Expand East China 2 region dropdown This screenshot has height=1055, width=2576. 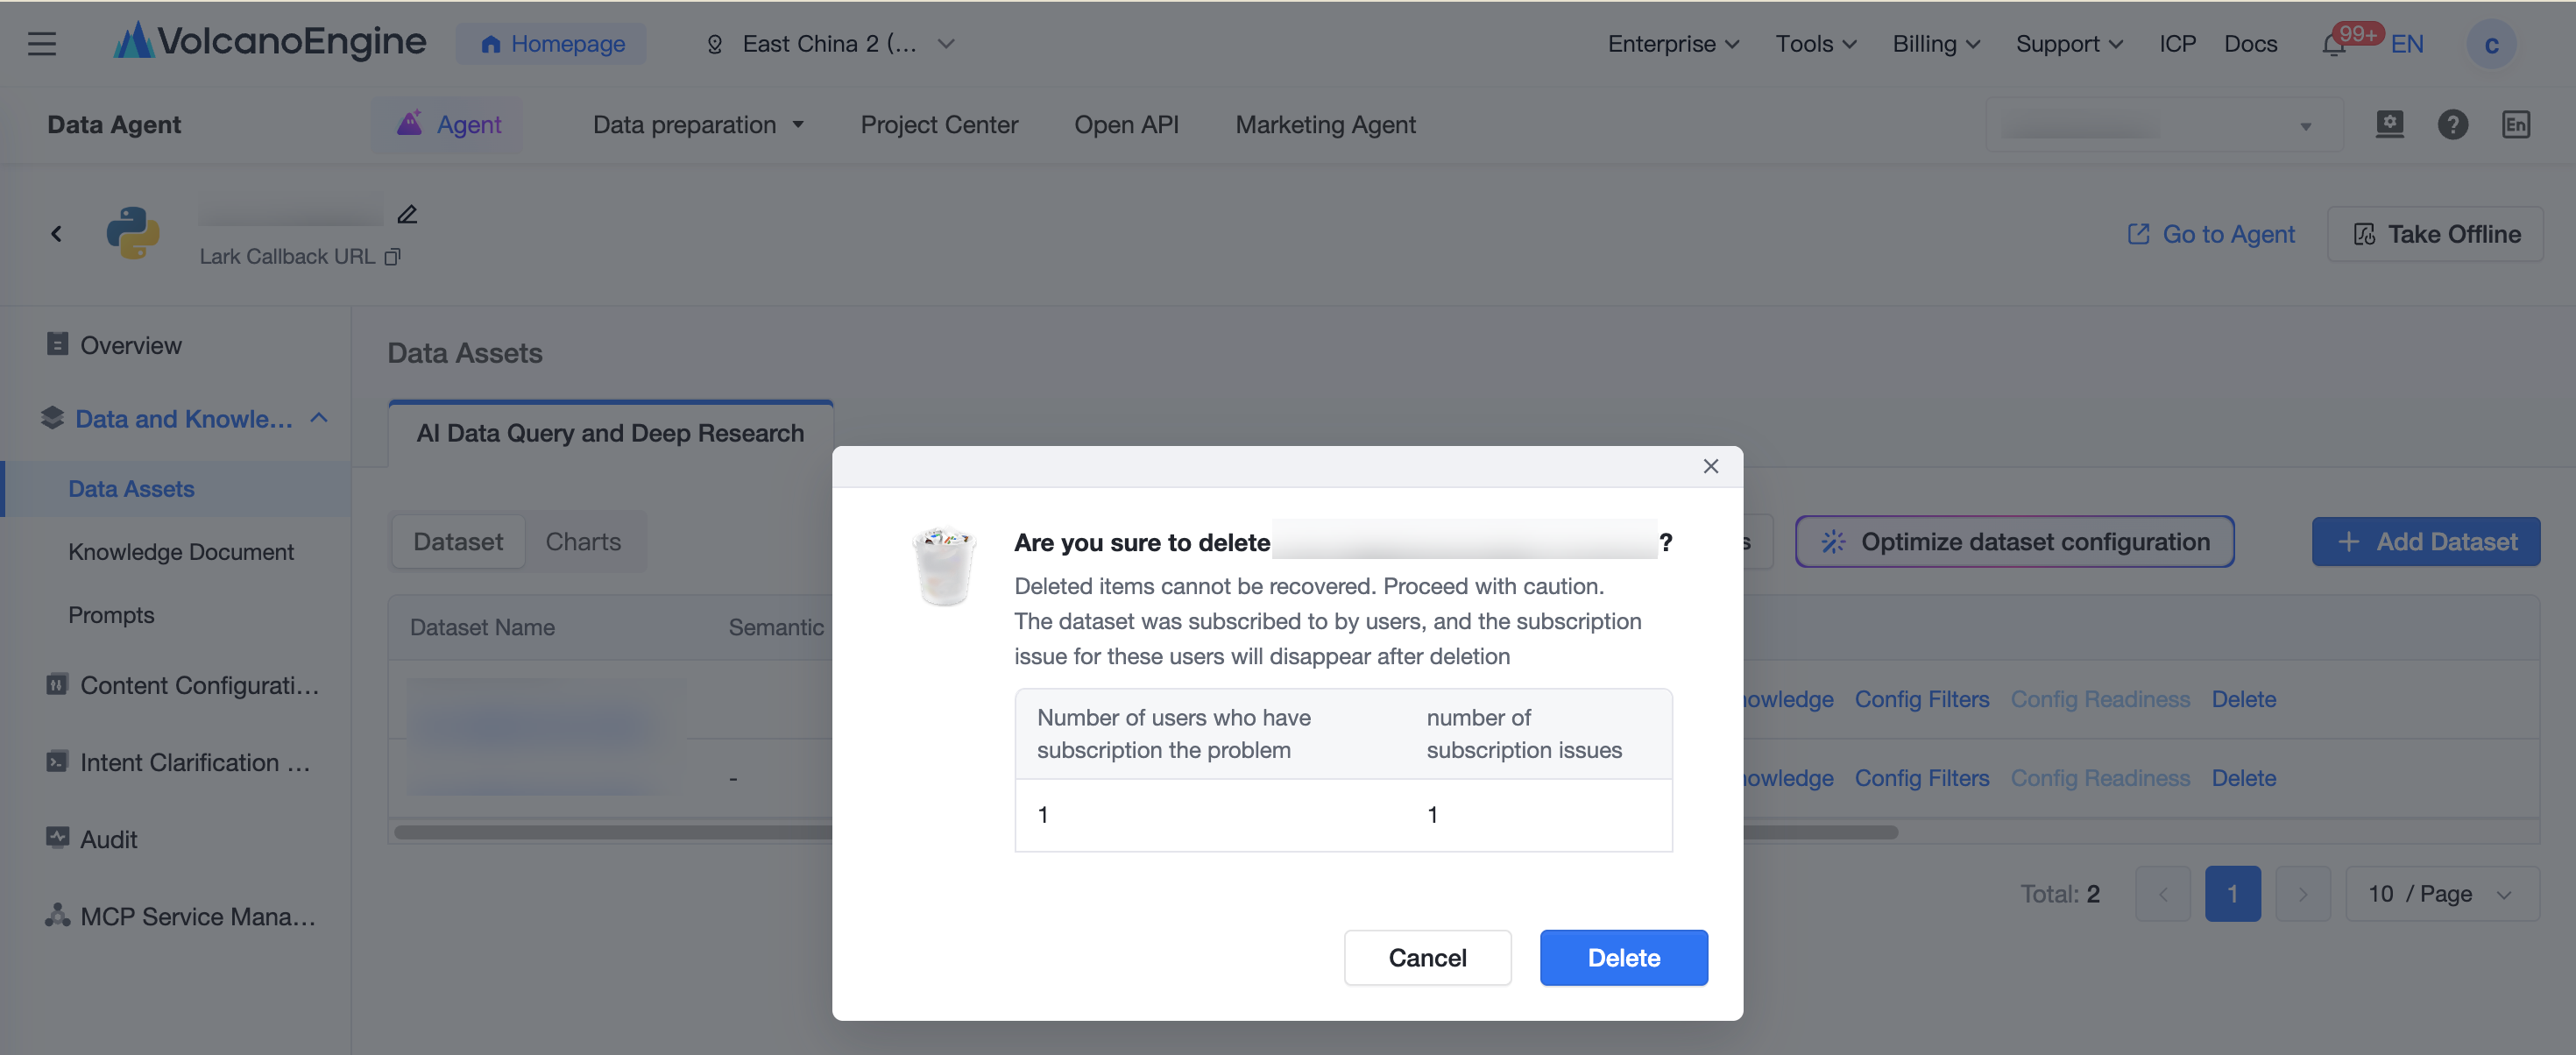click(x=830, y=44)
